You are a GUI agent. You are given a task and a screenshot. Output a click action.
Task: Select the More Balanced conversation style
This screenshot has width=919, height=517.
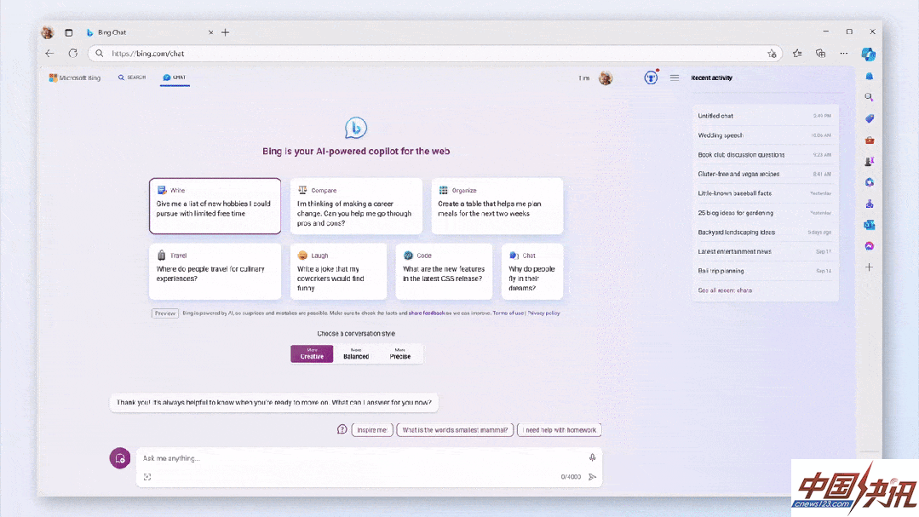click(356, 353)
